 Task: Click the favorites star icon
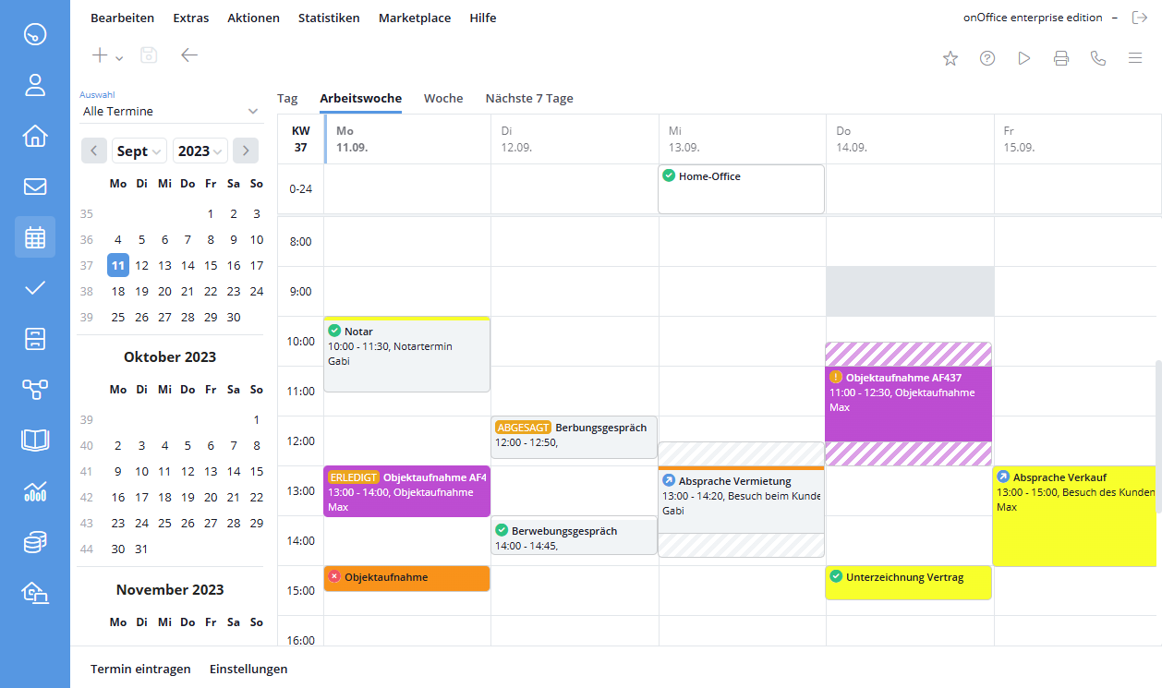950,58
